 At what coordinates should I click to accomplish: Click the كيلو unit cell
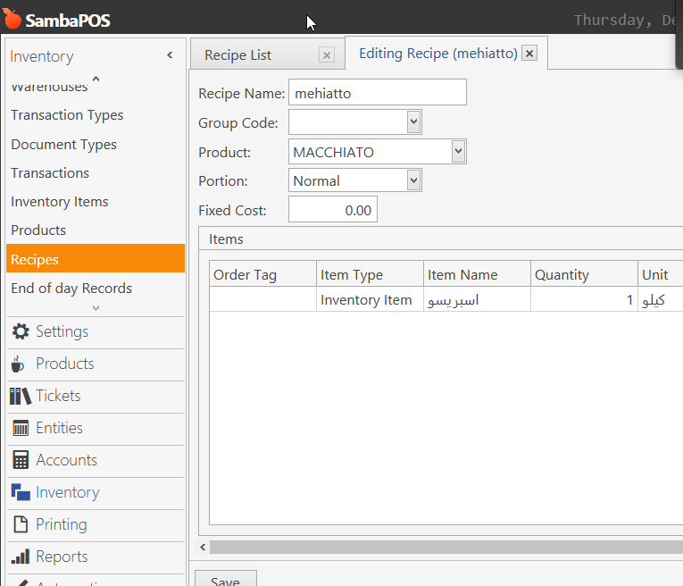coord(661,299)
